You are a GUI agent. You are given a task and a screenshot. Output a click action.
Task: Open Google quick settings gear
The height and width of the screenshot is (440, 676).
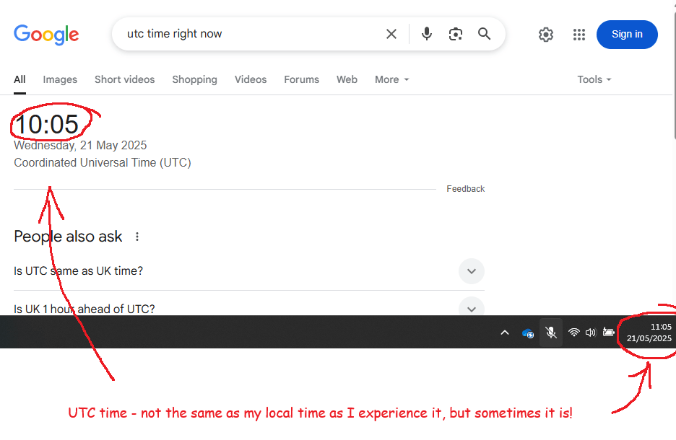546,35
